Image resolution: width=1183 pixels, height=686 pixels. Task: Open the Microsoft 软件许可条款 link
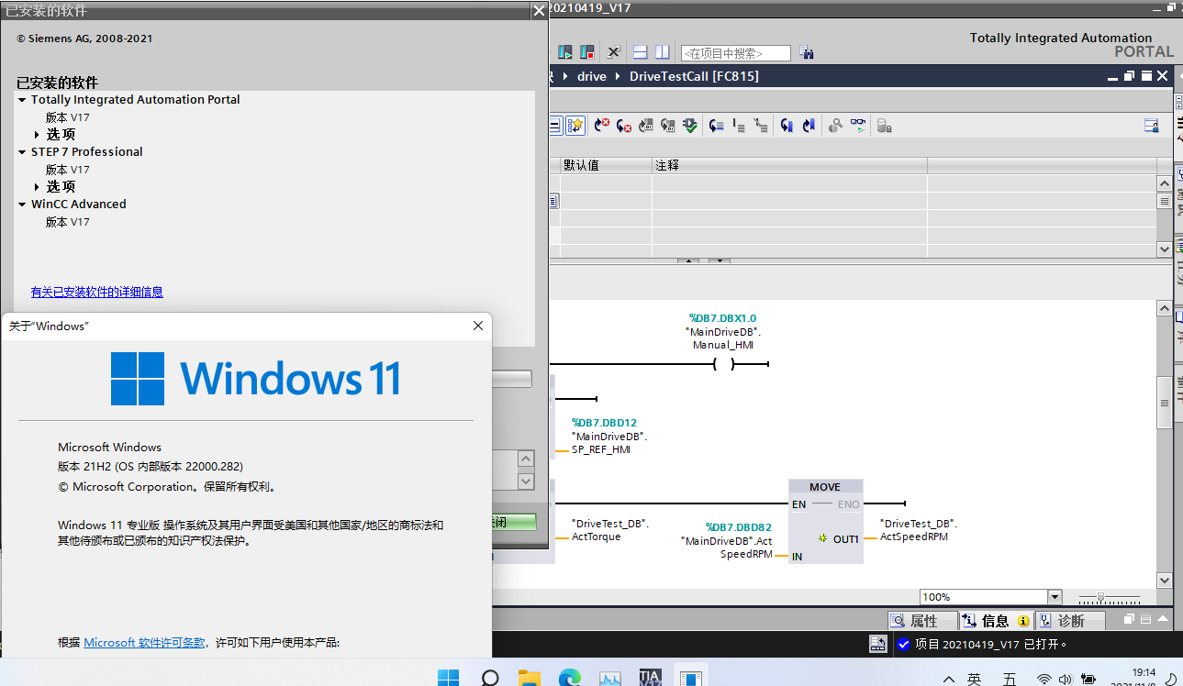click(144, 643)
